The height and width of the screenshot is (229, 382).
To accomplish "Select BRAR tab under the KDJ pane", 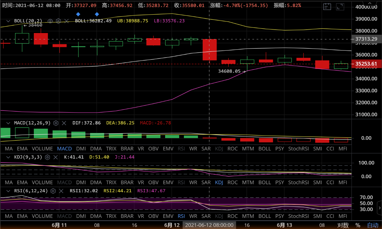I will [x=127, y=183].
